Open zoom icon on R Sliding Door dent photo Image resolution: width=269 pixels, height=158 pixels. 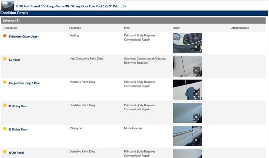tap(196, 117)
